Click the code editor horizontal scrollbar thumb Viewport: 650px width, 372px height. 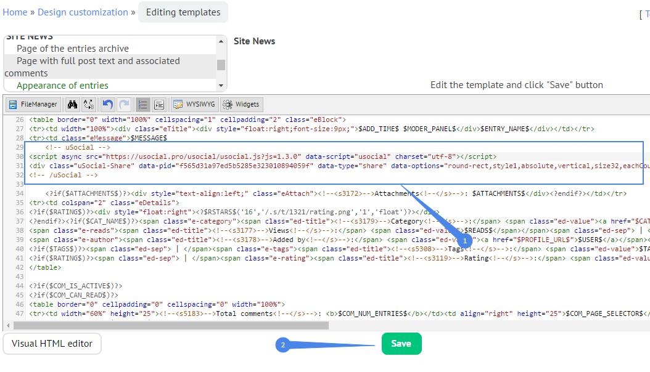click(171, 326)
